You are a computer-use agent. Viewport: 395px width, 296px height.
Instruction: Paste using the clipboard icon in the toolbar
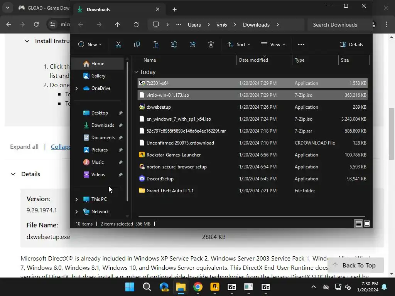[155, 45]
